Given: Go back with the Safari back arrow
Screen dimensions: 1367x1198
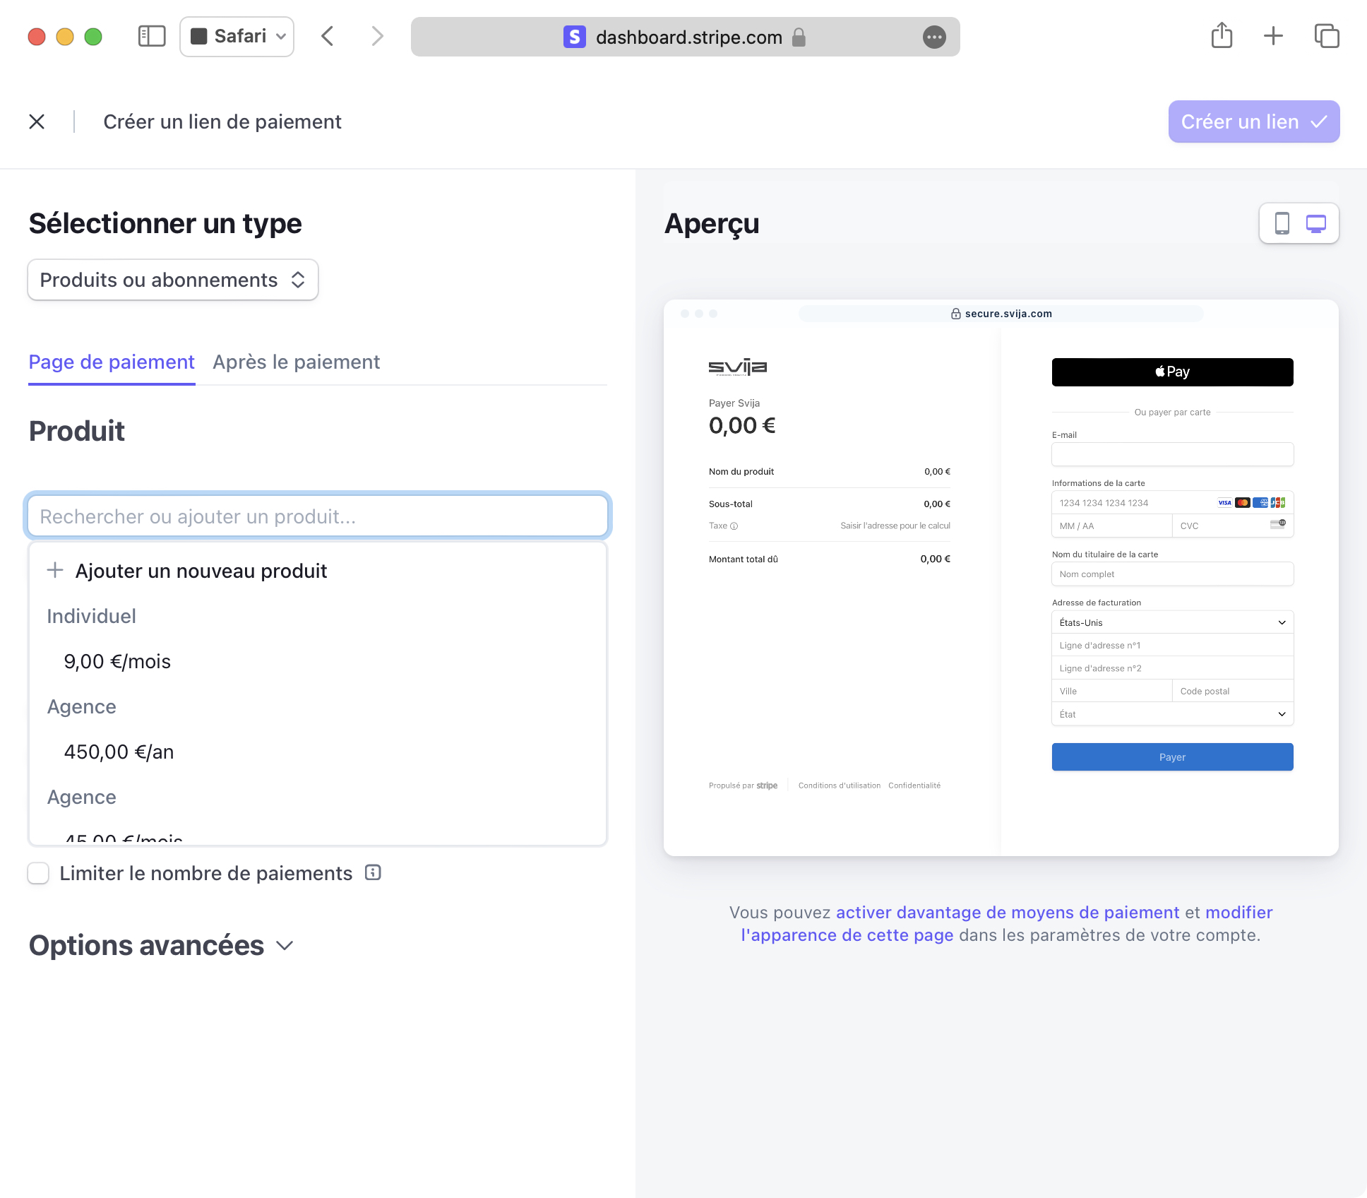Looking at the screenshot, I should [x=327, y=36].
